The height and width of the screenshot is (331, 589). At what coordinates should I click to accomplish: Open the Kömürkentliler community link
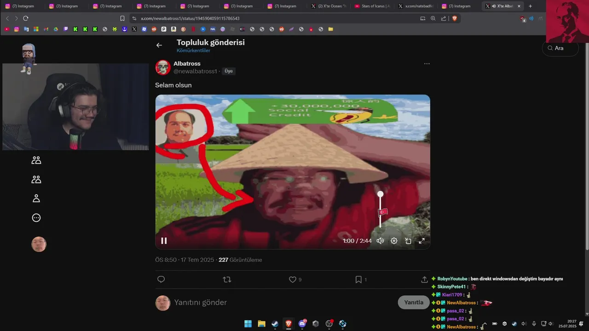coord(193,51)
